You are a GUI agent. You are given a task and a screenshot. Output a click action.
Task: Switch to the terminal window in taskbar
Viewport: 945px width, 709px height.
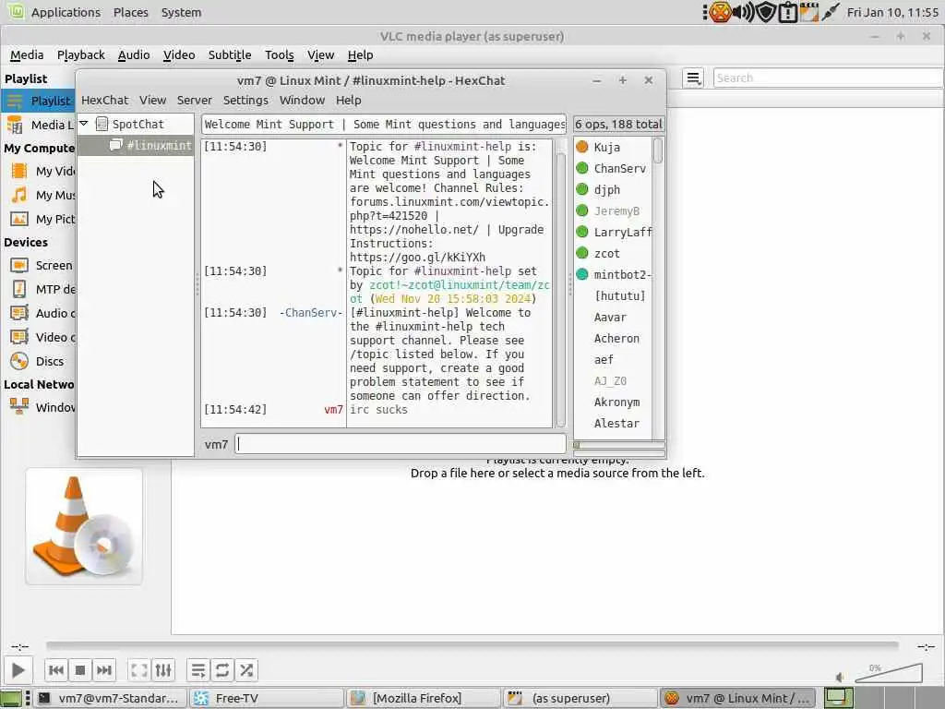pos(109,698)
